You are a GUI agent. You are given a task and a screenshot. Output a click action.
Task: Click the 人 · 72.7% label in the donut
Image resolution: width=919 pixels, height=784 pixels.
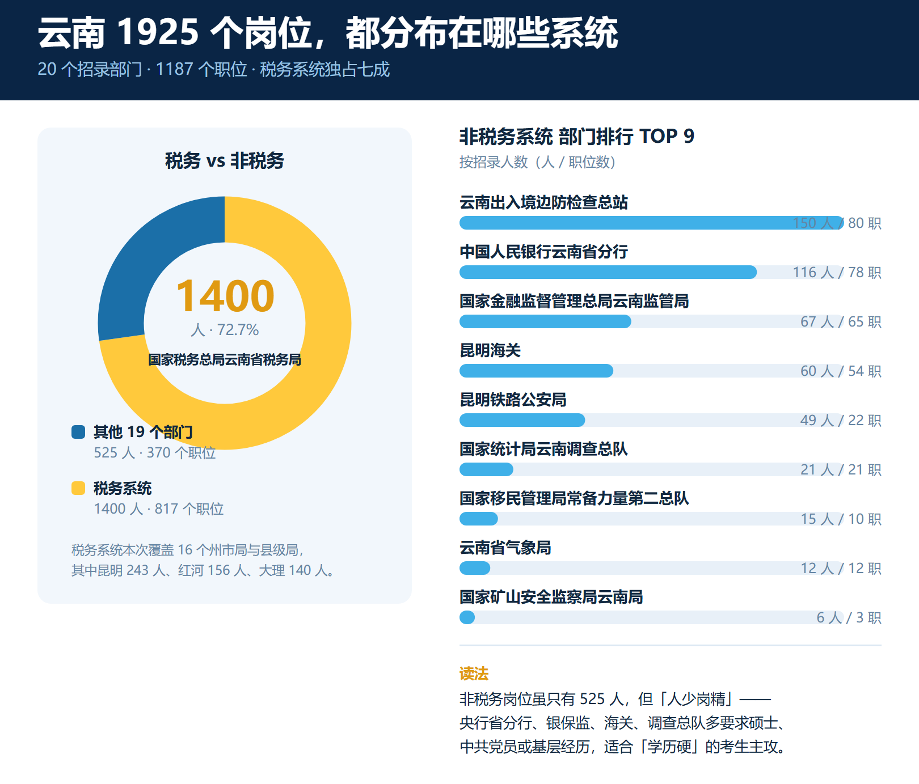tap(225, 330)
